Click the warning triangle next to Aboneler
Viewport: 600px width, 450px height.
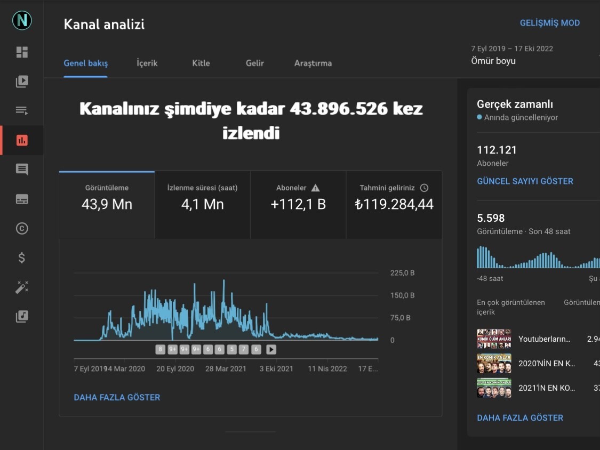[x=315, y=188]
